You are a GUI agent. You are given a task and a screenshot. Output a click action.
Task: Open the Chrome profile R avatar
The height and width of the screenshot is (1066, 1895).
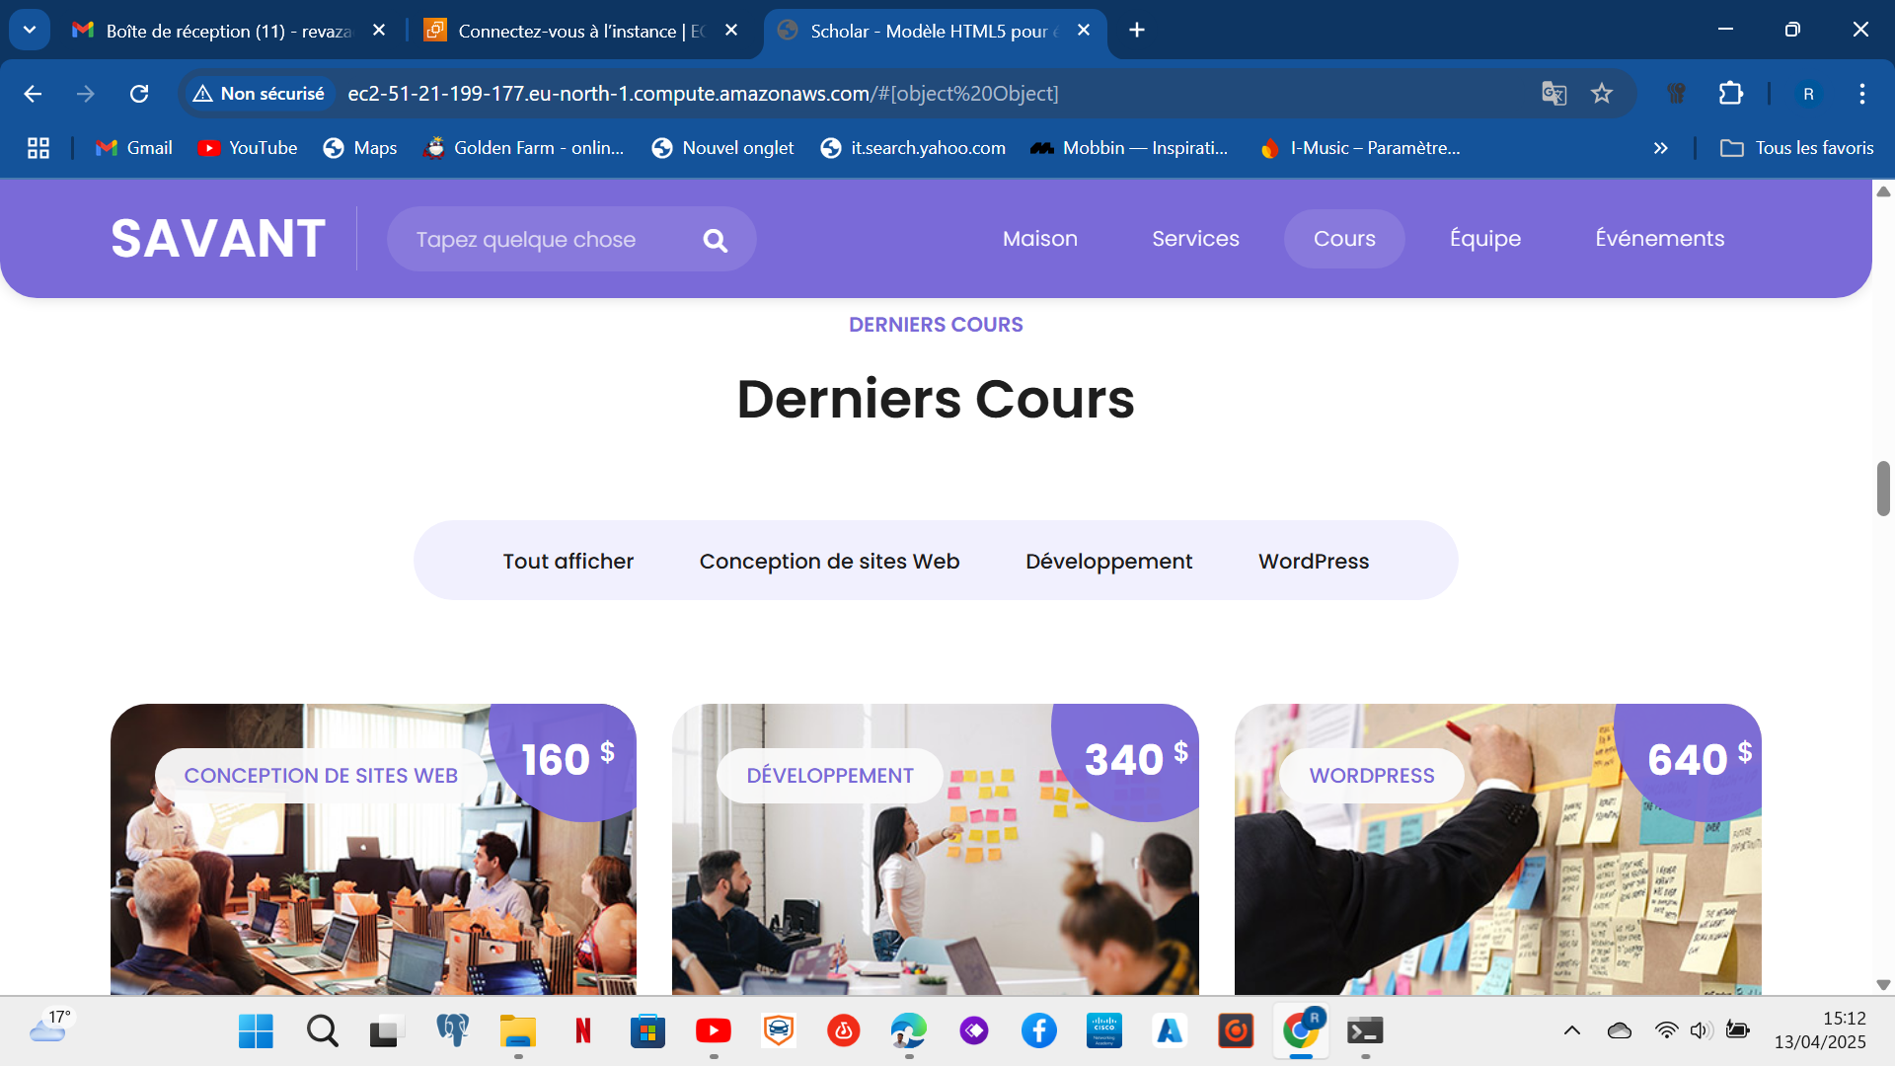[1808, 94]
